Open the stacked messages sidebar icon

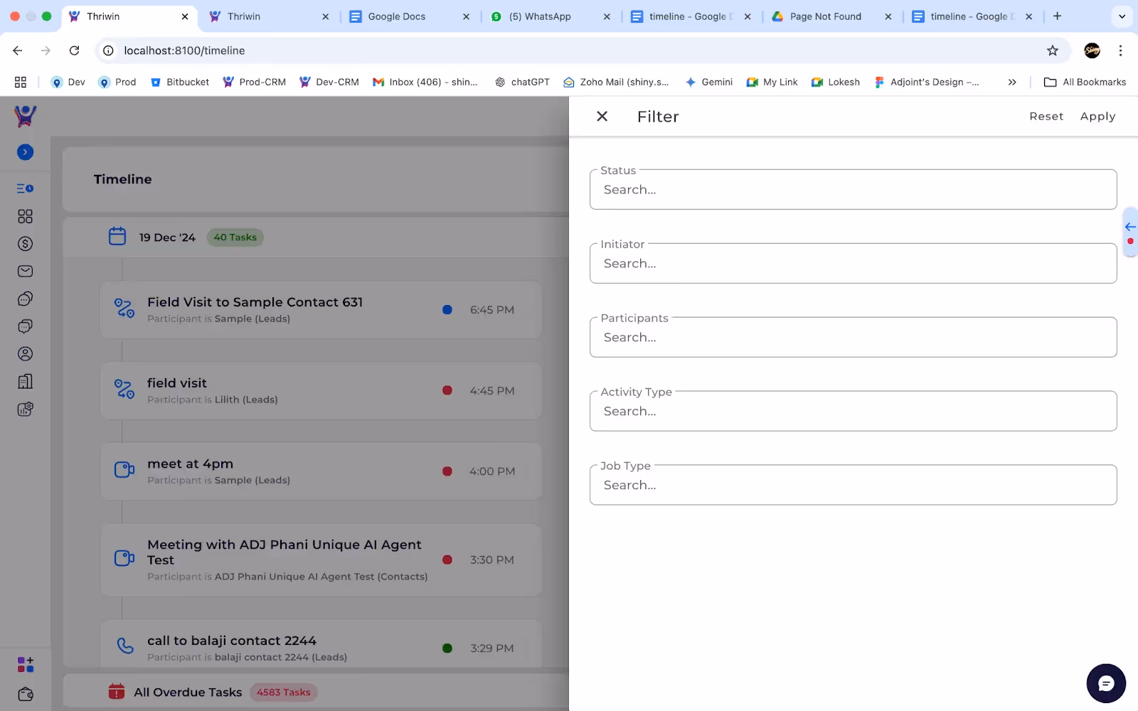25,326
